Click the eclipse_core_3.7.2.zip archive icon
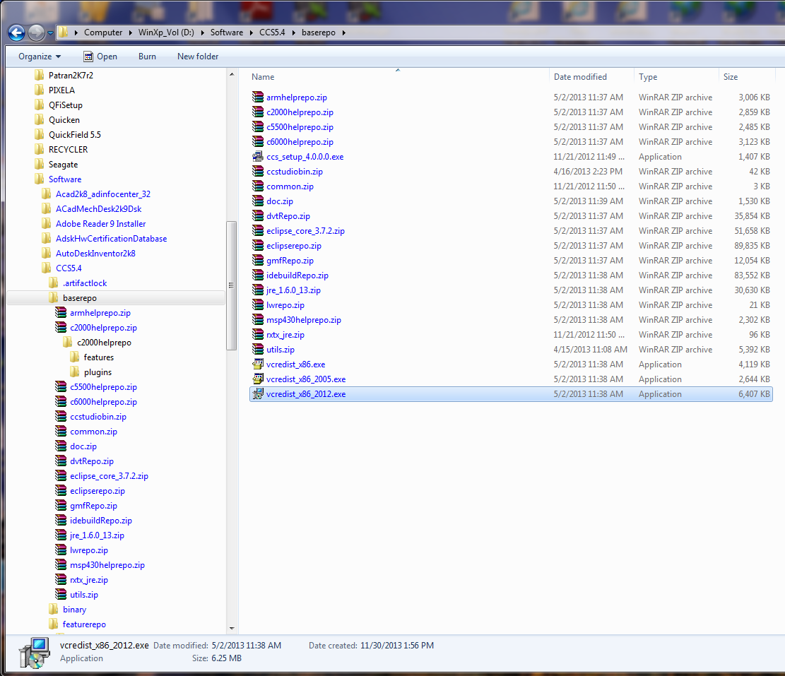785x676 pixels. [x=257, y=230]
